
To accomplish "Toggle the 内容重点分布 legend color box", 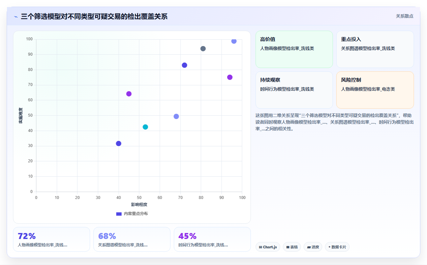I will tap(119, 214).
